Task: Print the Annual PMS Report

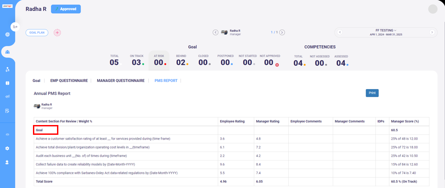Action: point(372,93)
